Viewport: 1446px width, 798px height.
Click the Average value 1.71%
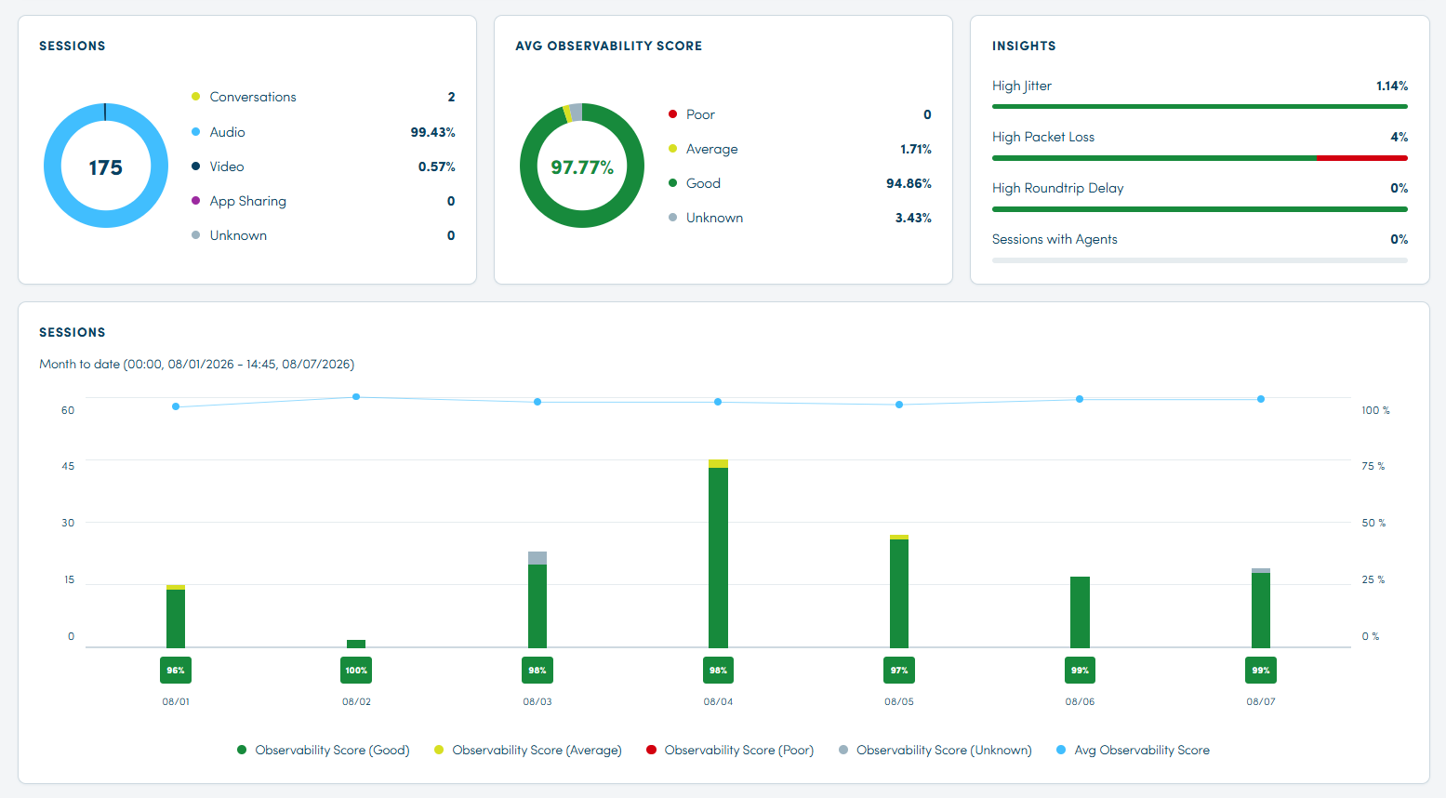pos(915,149)
